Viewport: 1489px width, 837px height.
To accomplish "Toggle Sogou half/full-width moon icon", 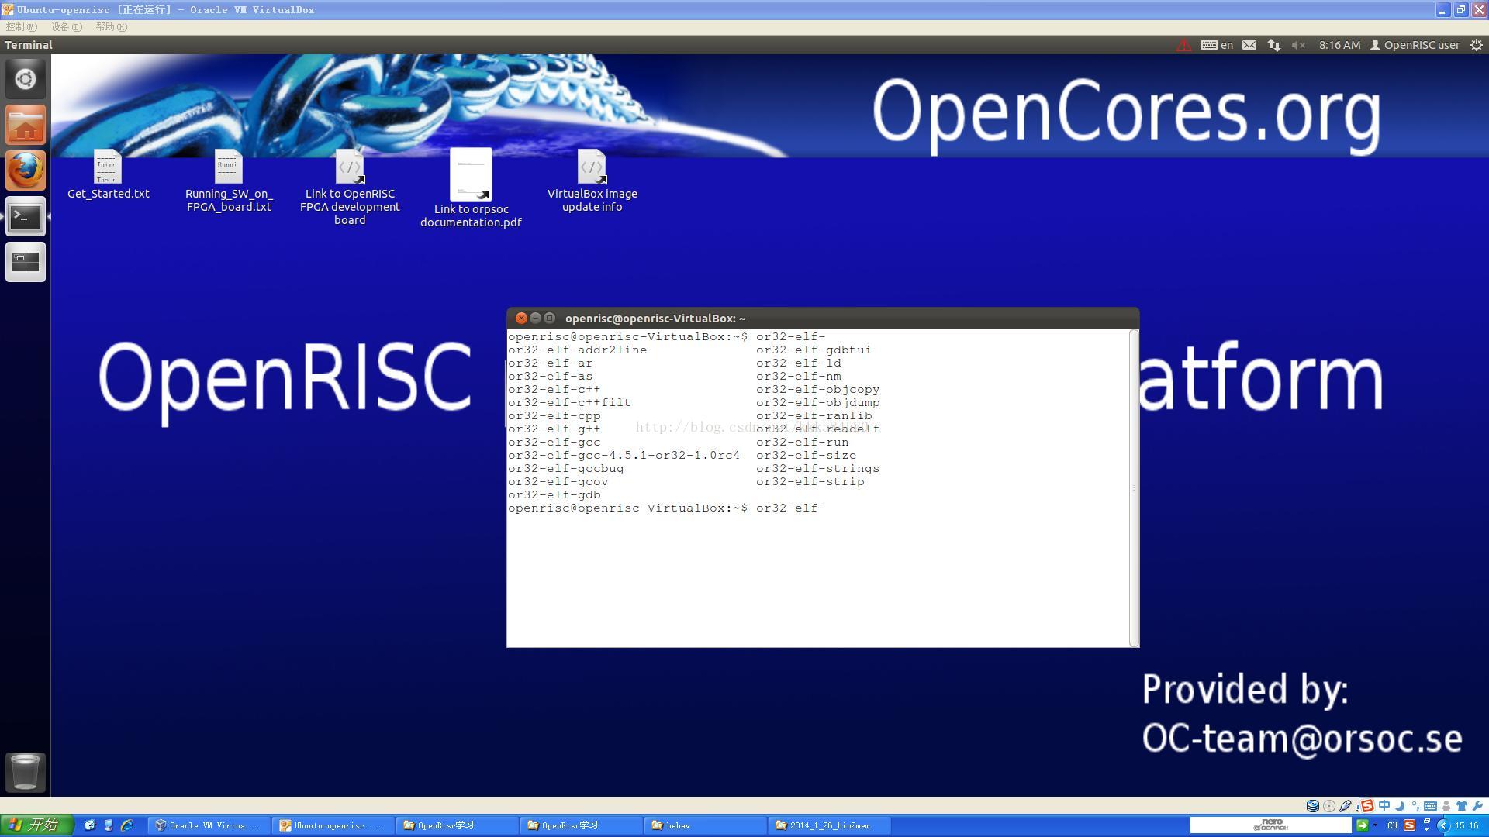I will point(1400,806).
